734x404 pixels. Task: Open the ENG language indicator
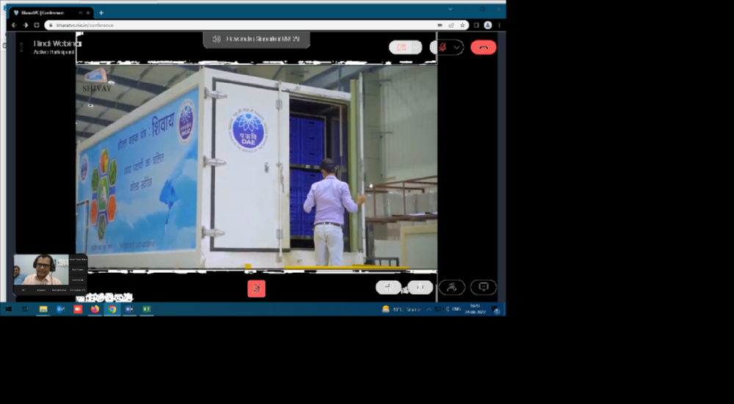(456, 309)
